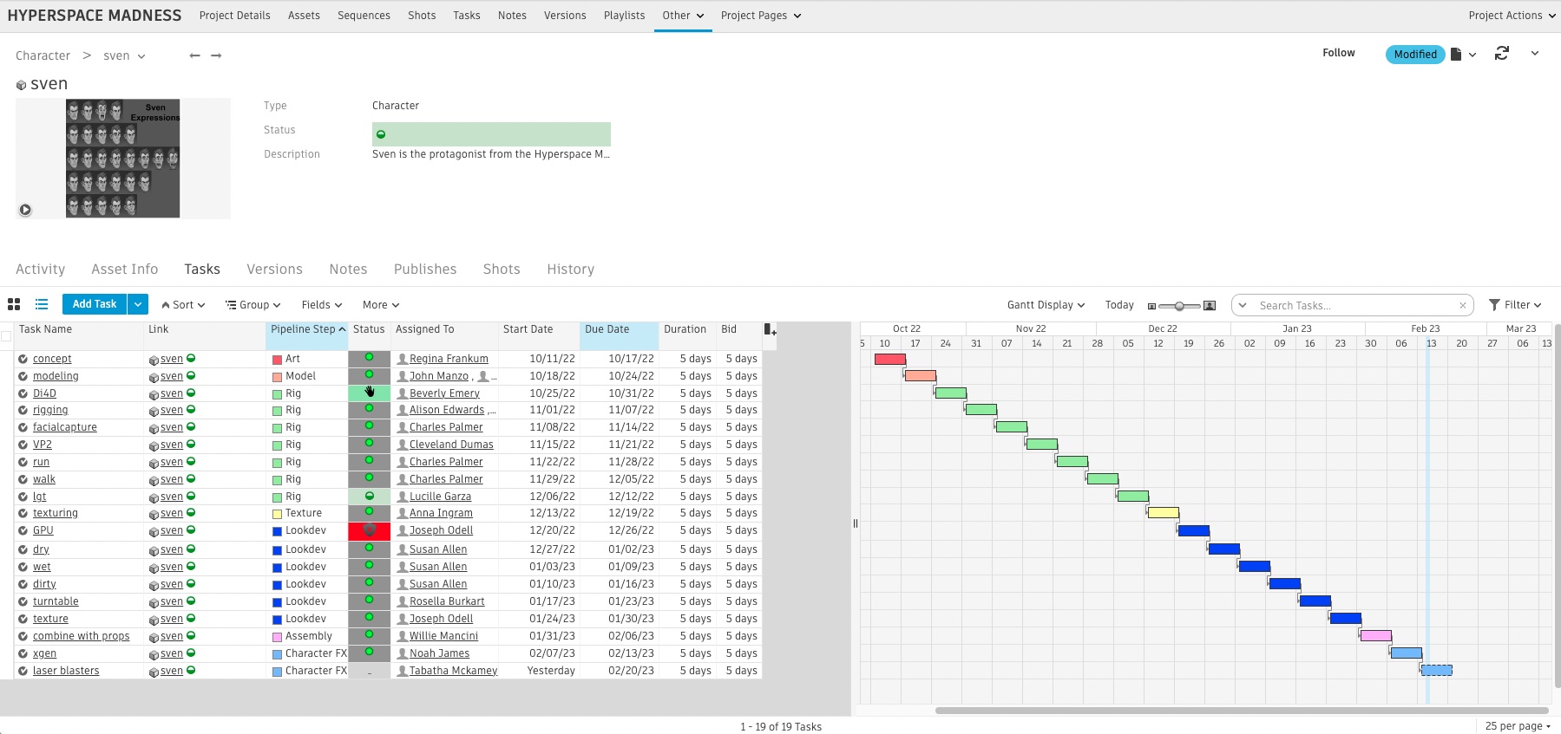Click the sven expressions thumbnail
Screen dimensions: 1561x734
click(x=122, y=158)
